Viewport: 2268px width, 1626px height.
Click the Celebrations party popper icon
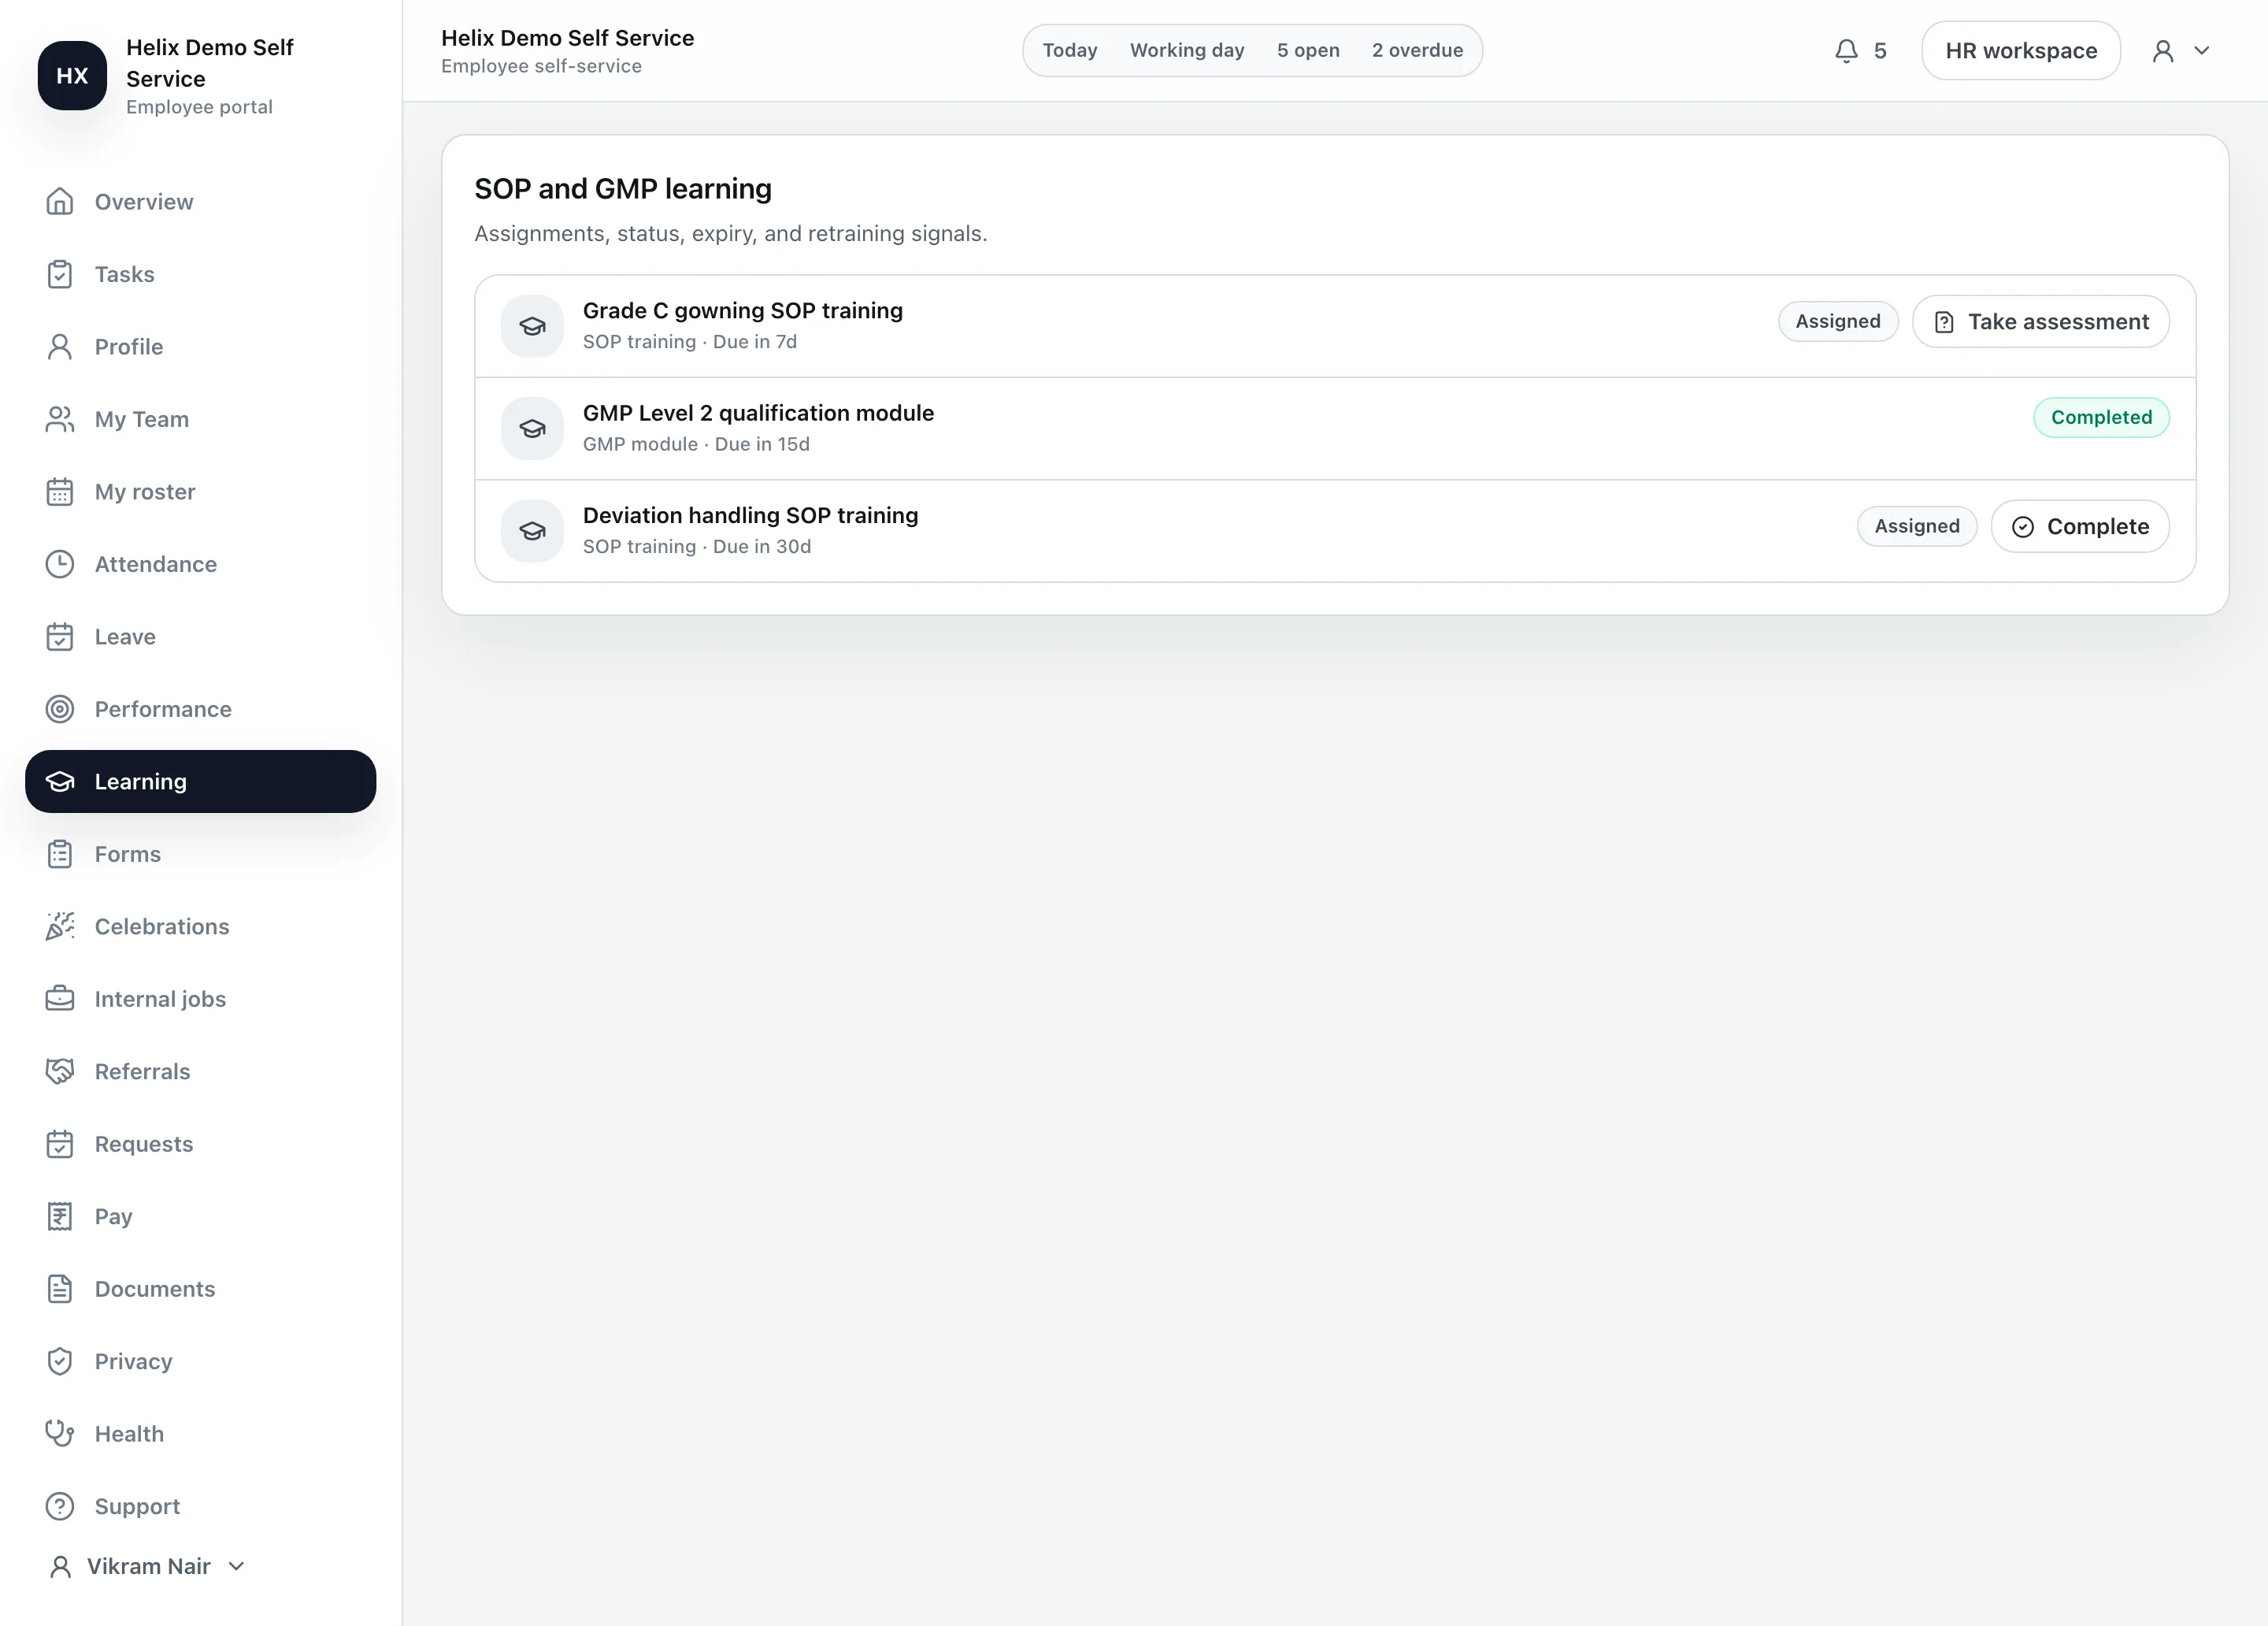tap(60, 926)
